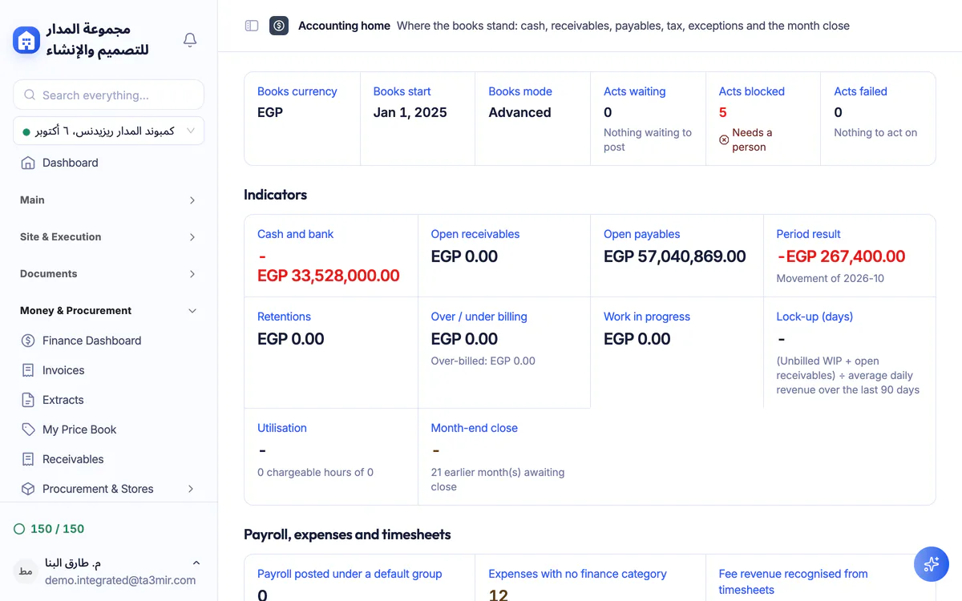Open the Acts waiting link
962x601 pixels.
(634, 91)
